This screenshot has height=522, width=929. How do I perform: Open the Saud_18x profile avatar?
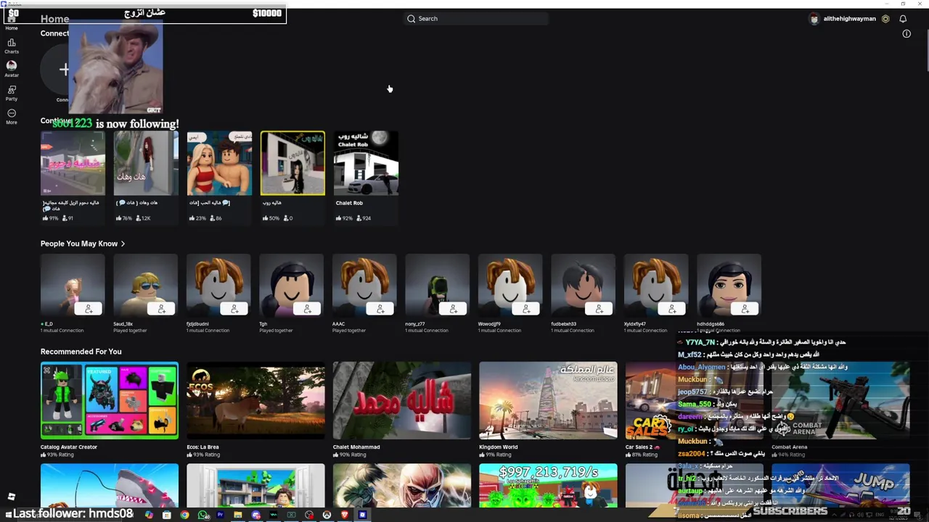(x=146, y=286)
